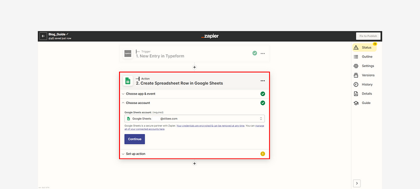Open Versions in the right sidebar

coord(364,75)
